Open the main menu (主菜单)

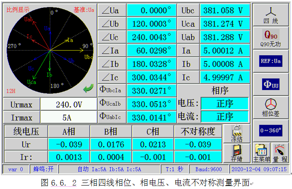(x=261, y=153)
